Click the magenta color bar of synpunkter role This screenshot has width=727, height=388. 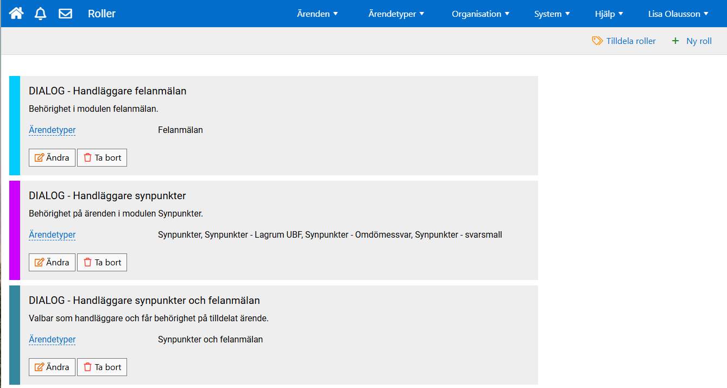click(15, 230)
